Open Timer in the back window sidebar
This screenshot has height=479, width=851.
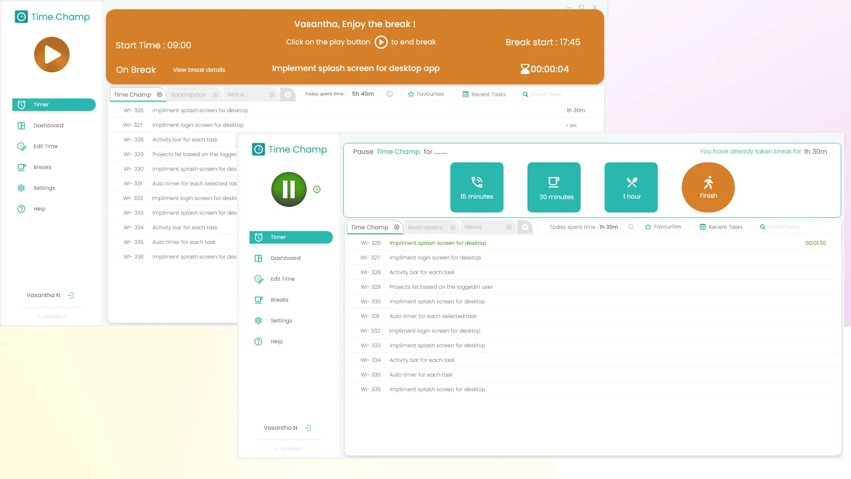54,105
